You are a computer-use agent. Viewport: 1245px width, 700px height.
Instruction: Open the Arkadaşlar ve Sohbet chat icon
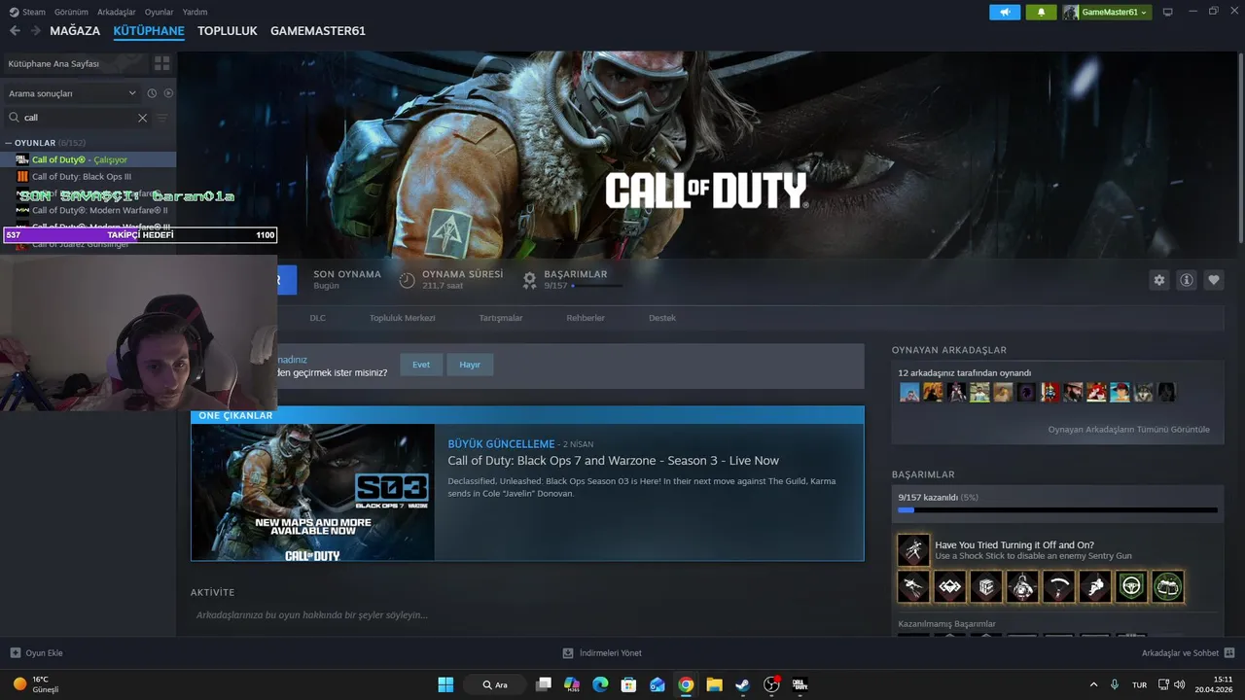[1229, 653]
